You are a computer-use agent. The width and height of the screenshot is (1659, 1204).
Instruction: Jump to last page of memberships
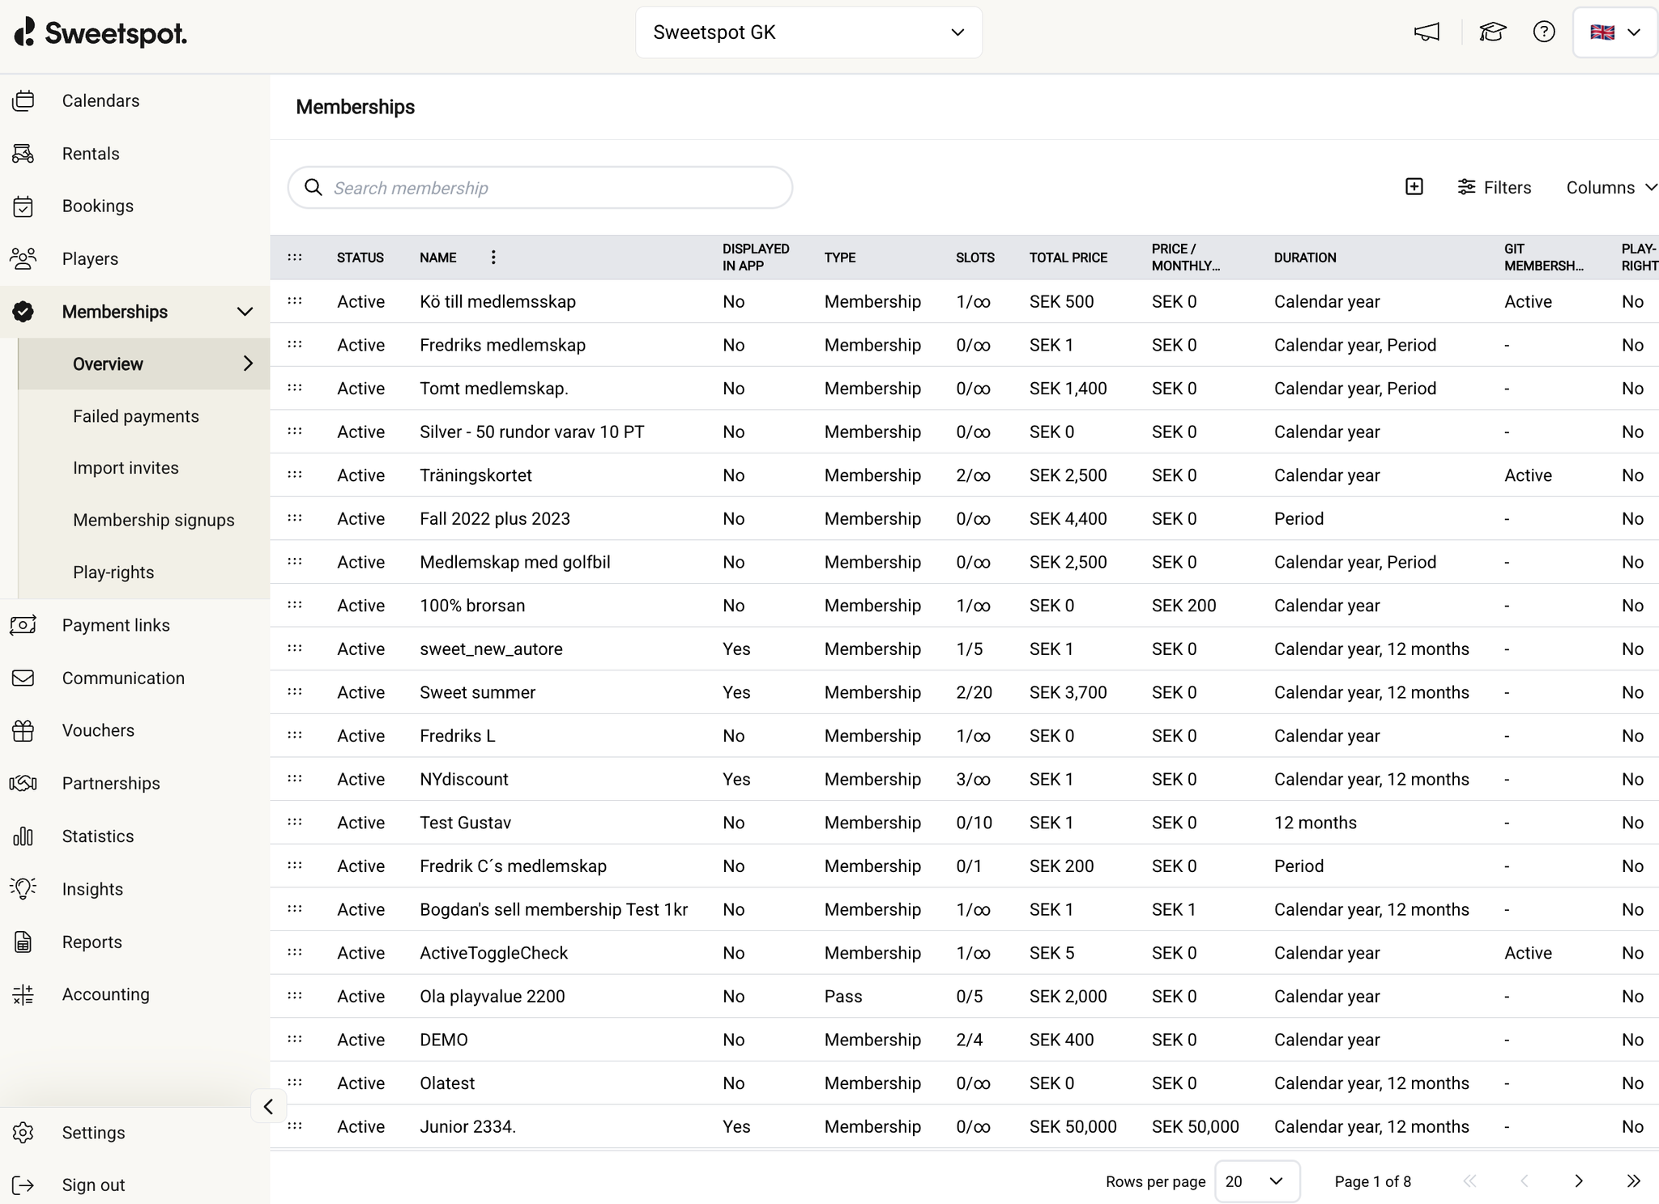(1633, 1181)
